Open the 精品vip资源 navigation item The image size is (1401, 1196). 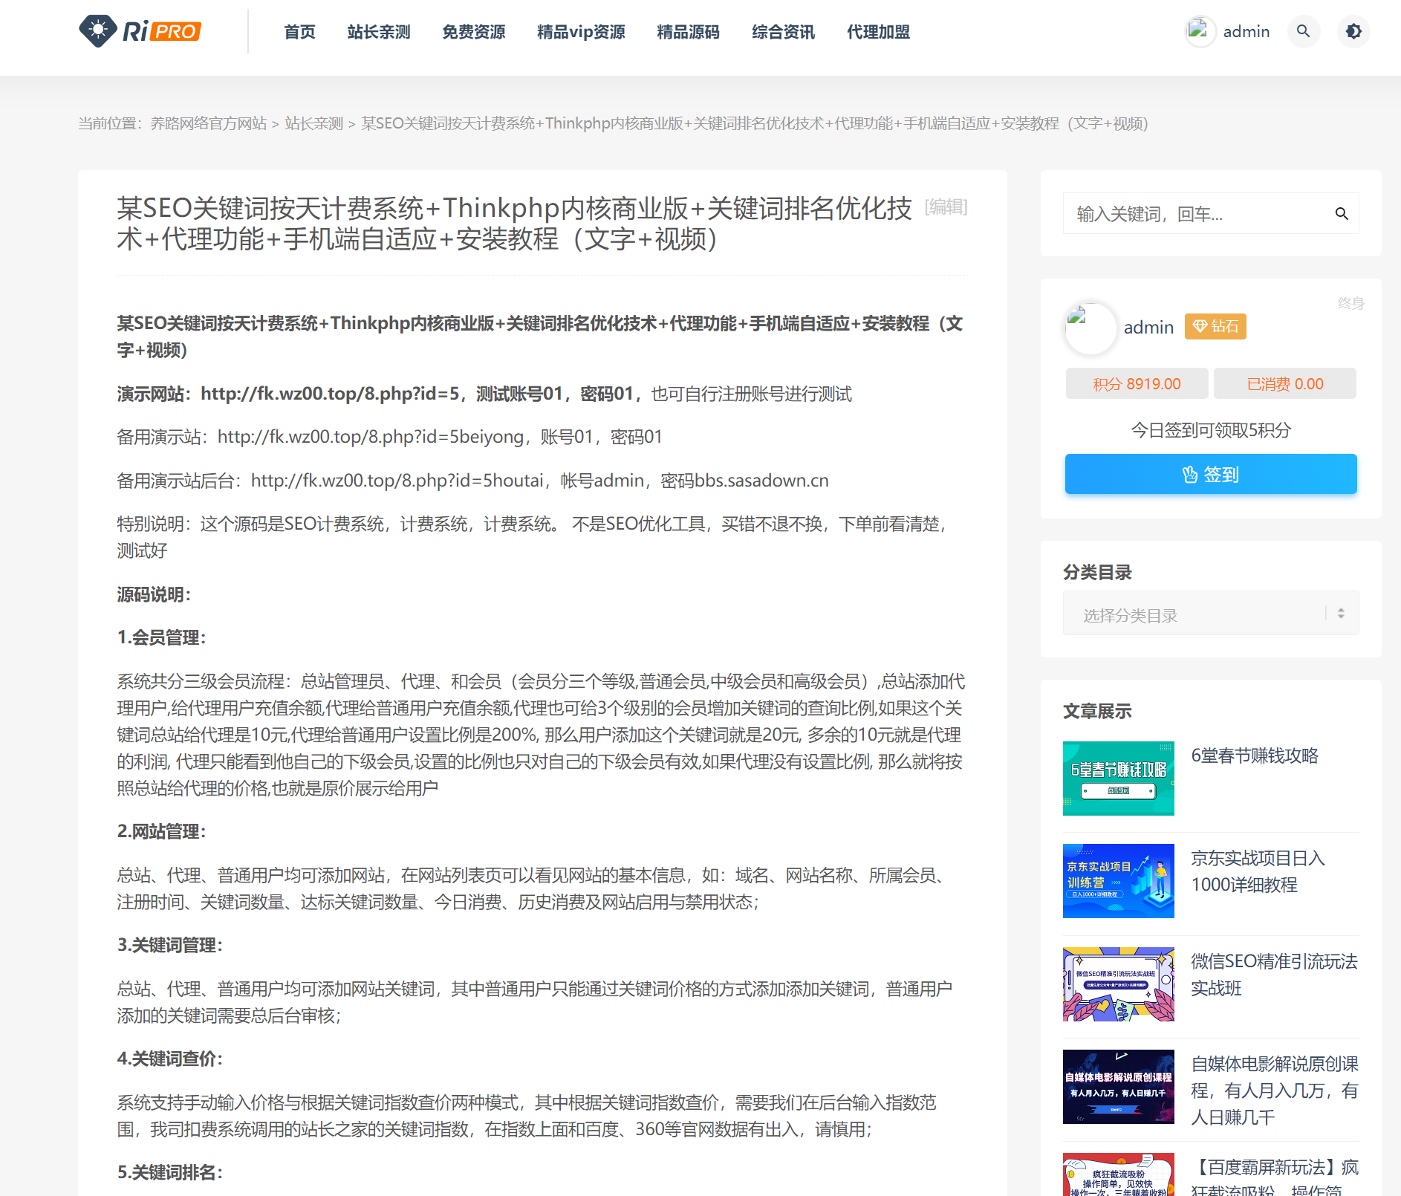click(x=580, y=32)
